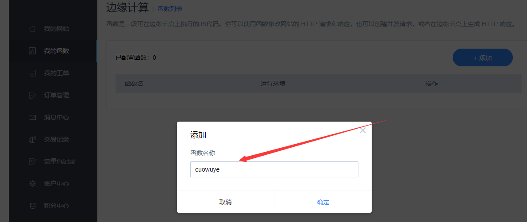Image resolution: width=527 pixels, height=222 pixels.
Task: Click the note icon beside 流量包记录
Action: (x=33, y=161)
